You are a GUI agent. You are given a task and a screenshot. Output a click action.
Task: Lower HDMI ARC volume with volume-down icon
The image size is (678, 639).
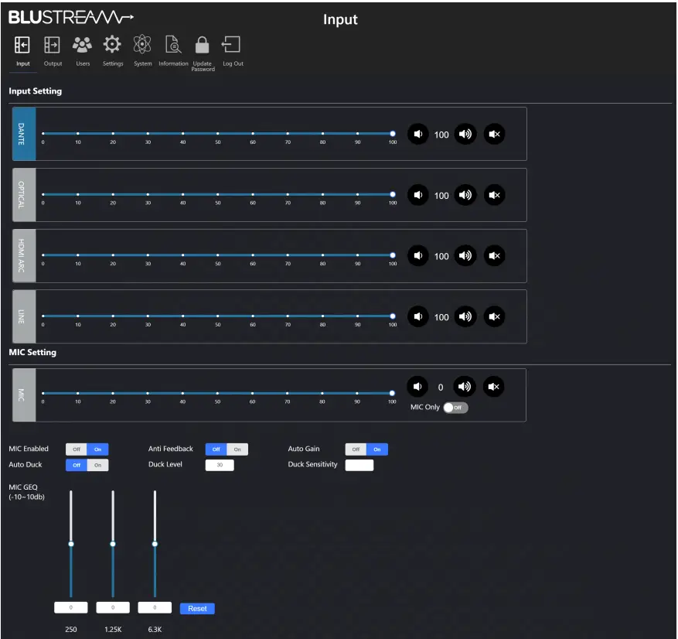418,255
